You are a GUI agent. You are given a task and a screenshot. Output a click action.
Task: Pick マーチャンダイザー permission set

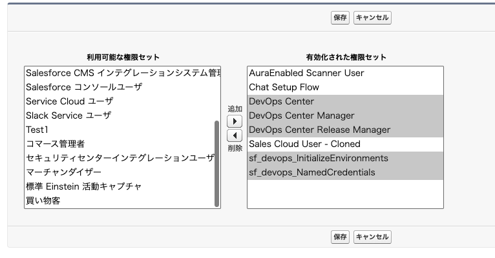pyautogui.click(x=63, y=172)
